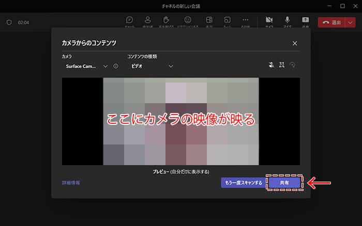
Task: Toggle the hide-person enhancement icon
Action: point(271,65)
